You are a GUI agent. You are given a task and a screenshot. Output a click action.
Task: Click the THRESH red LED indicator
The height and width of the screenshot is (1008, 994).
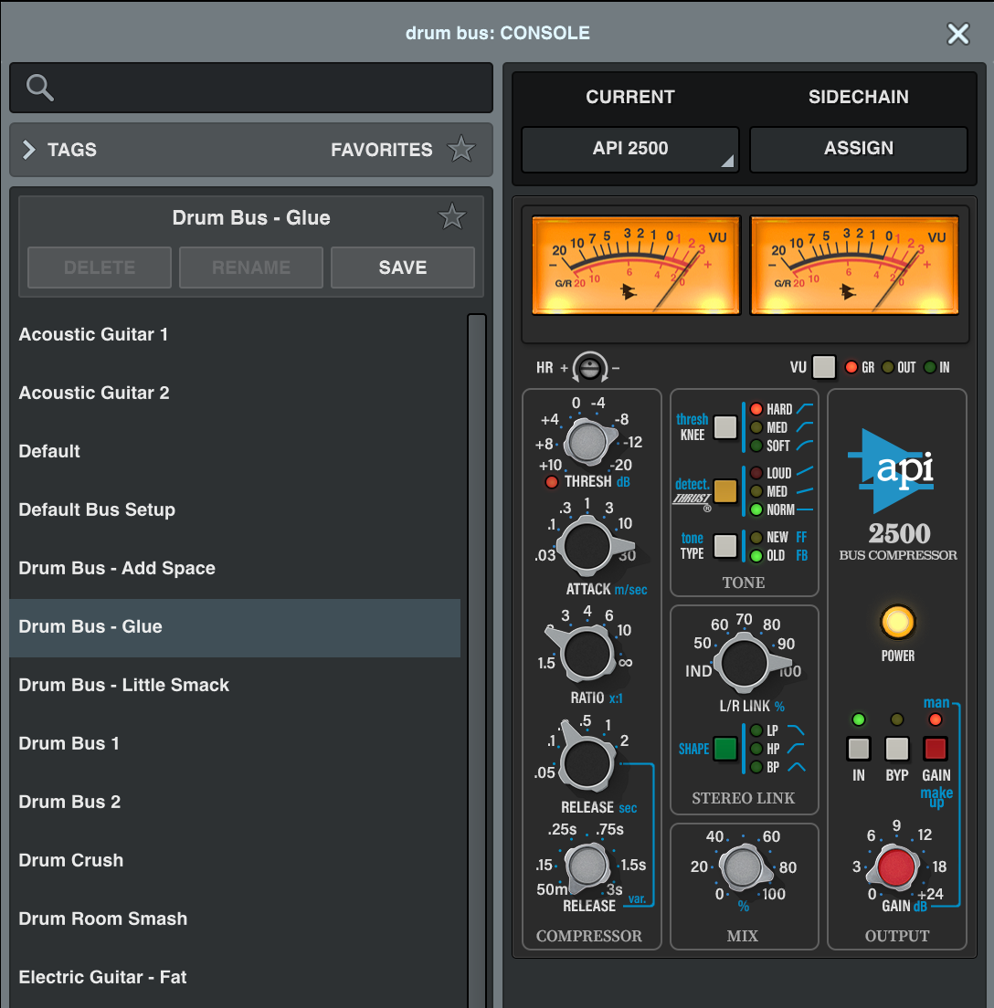tap(552, 481)
